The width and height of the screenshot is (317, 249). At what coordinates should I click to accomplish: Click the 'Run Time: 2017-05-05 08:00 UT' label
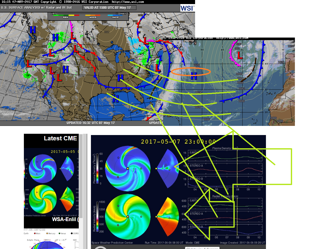click(x=164, y=243)
